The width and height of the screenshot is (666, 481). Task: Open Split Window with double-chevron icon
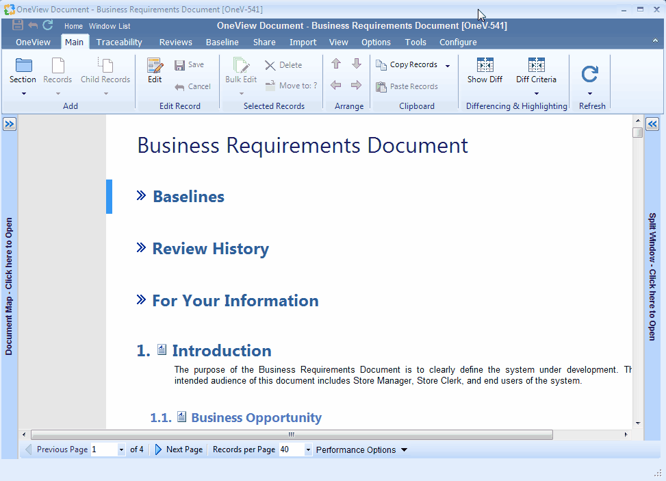pyautogui.click(x=652, y=124)
